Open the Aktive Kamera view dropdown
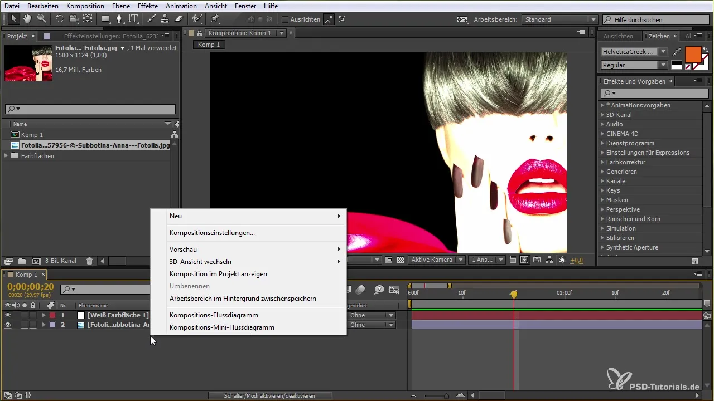714x401 pixels. [x=436, y=260]
